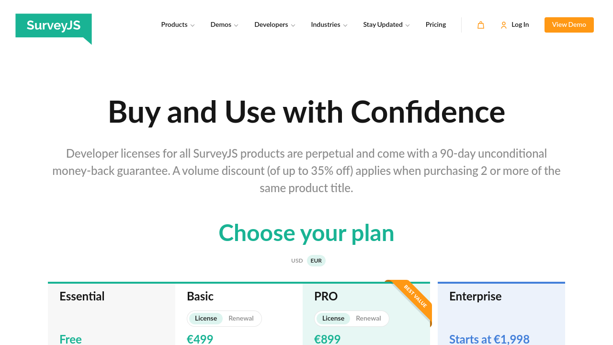Expand the Stay Updated menu

(x=386, y=25)
